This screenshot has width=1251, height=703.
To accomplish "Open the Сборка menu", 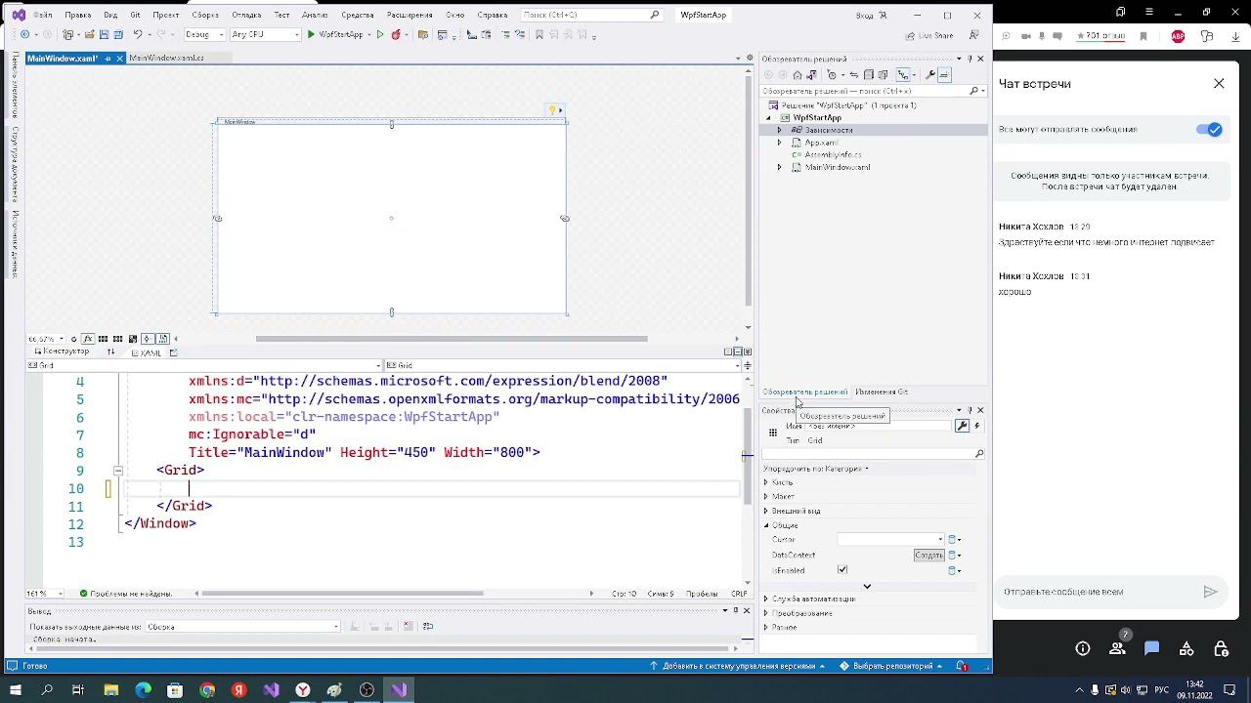I will pos(205,15).
